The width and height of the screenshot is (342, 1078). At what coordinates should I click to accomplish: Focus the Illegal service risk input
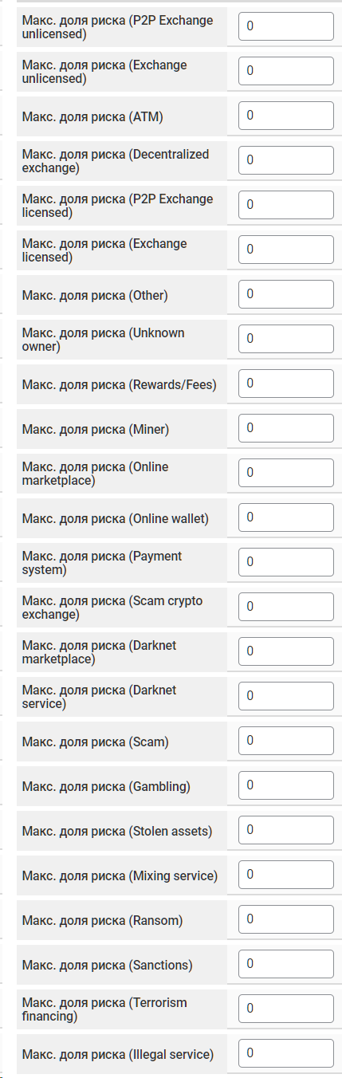pyautogui.click(x=286, y=1053)
